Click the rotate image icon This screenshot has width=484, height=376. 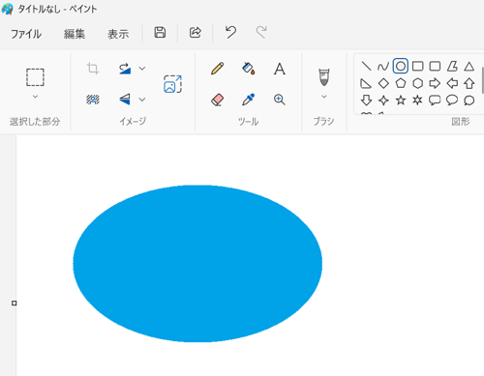[x=125, y=69]
